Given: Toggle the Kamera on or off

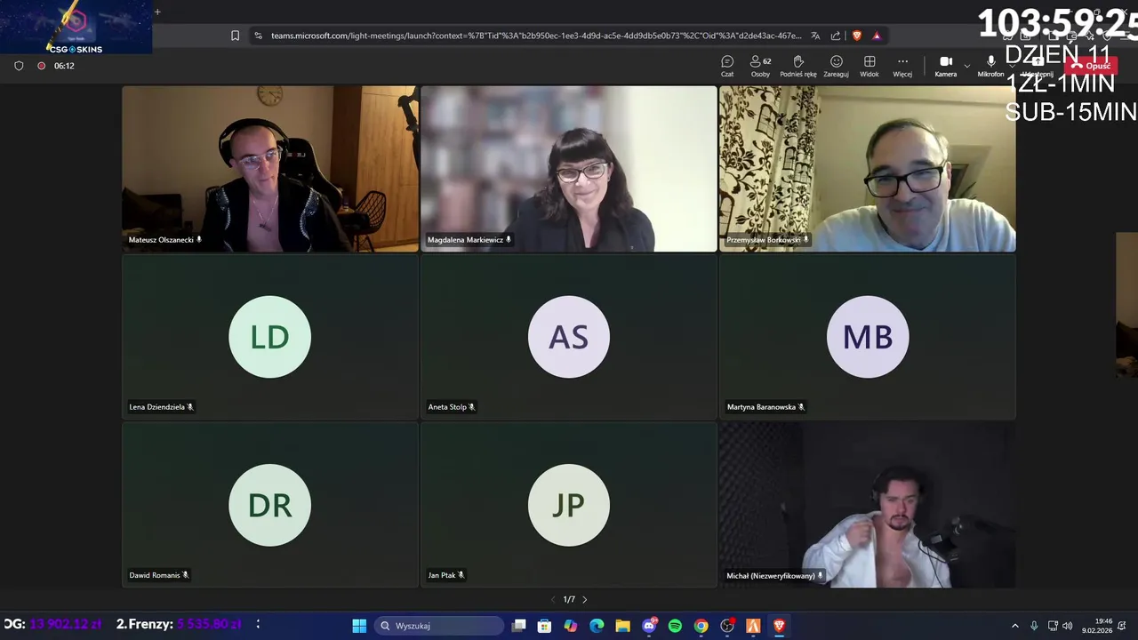Looking at the screenshot, I should click(x=946, y=66).
